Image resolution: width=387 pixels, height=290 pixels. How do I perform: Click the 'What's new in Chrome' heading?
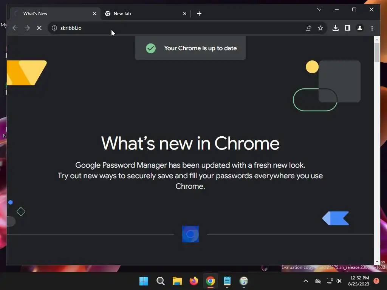pos(190,143)
